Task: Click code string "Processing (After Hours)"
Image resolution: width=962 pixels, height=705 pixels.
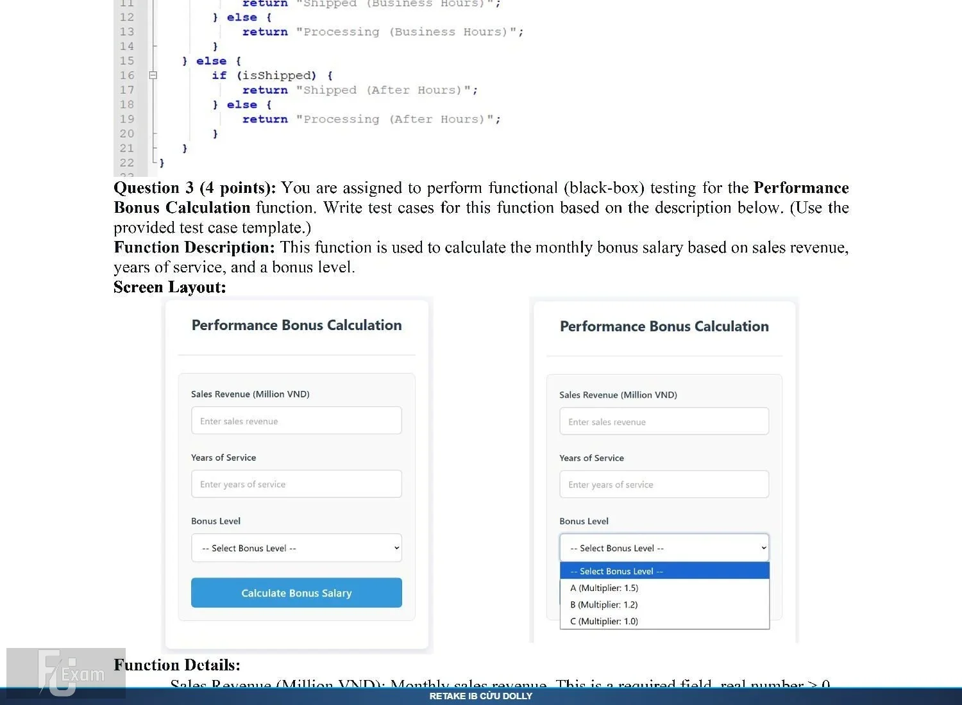Action: click(x=394, y=119)
